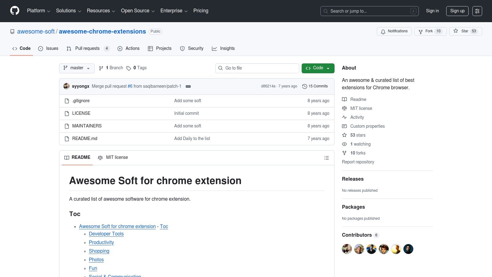Star the repository using the star icon
This screenshot has height=277, width=492.
[x=455, y=31]
